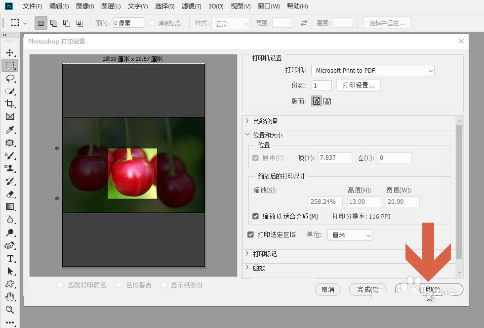The width and height of the screenshot is (484, 328).
Task: Select the Spot Healing Brush tool
Action: coord(10,142)
